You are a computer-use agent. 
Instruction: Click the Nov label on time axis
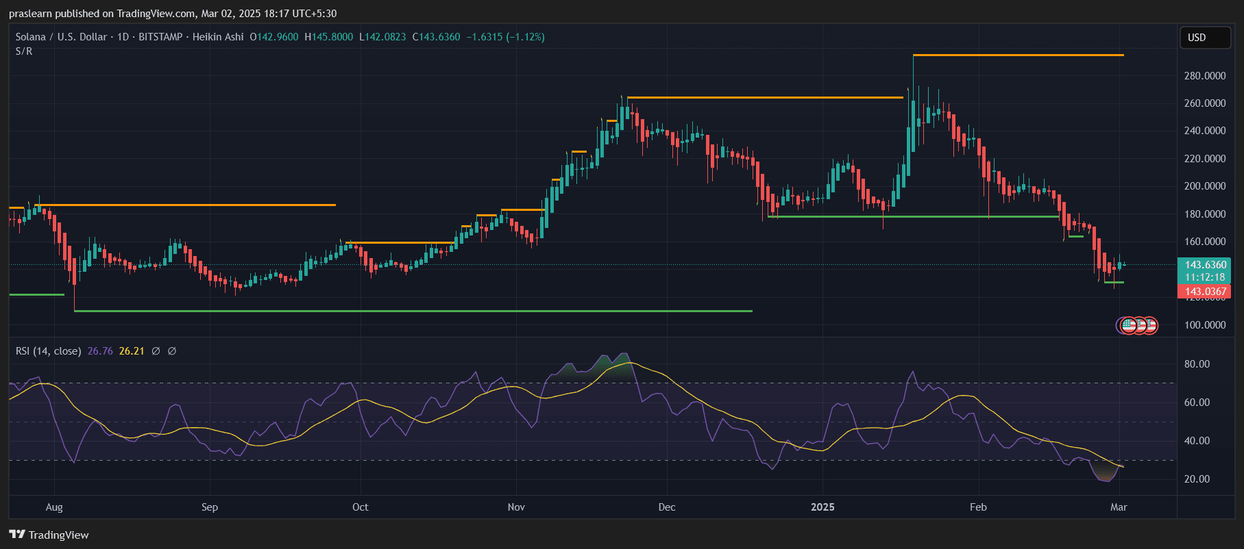516,507
